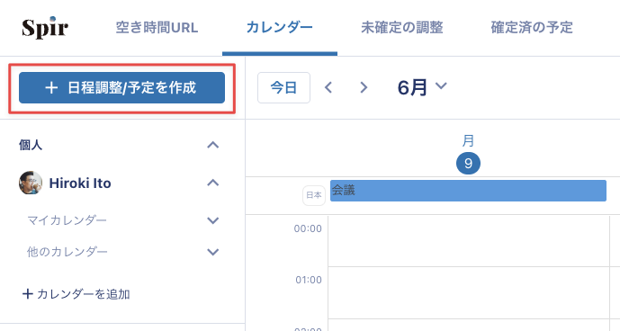Click the 日本 timezone badge
The width and height of the screenshot is (620, 331).
(314, 195)
